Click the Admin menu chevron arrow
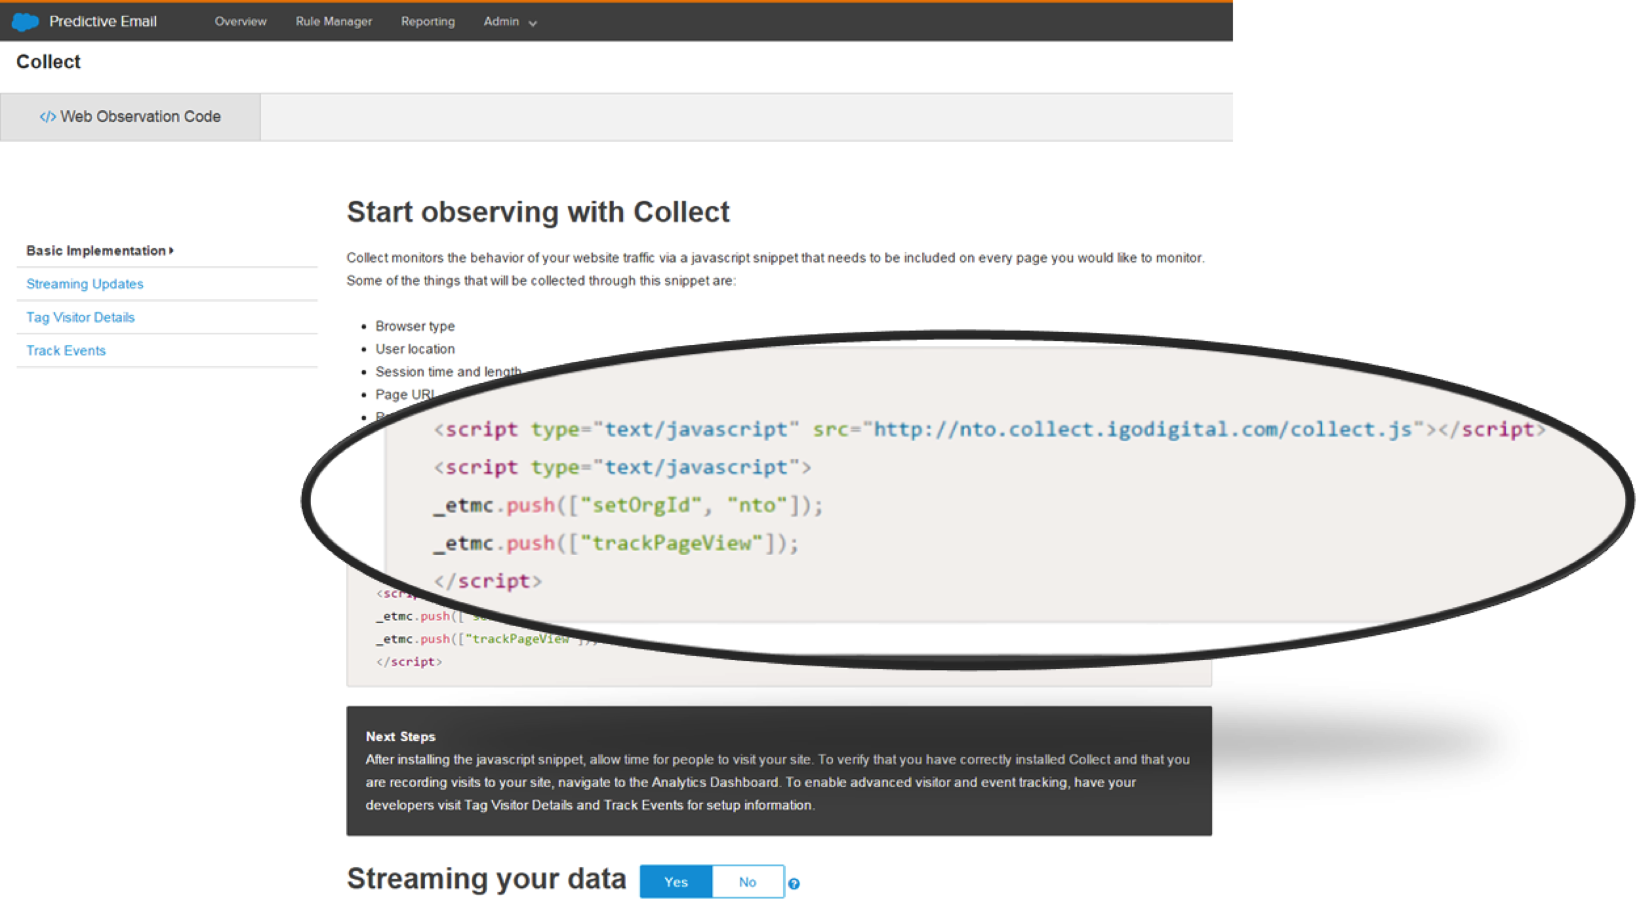Image resolution: width=1637 pixels, height=913 pixels. [533, 23]
